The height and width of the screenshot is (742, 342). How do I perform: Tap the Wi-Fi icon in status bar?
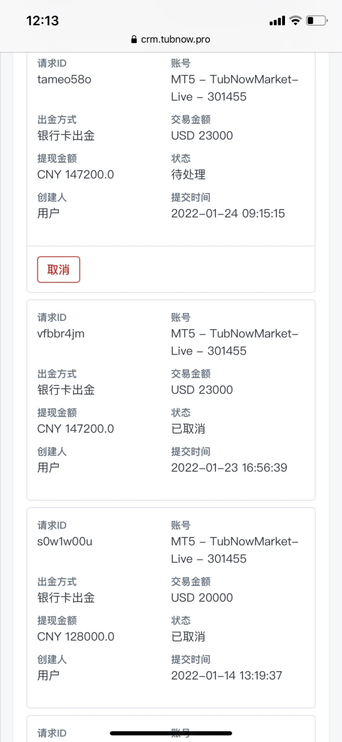click(295, 21)
